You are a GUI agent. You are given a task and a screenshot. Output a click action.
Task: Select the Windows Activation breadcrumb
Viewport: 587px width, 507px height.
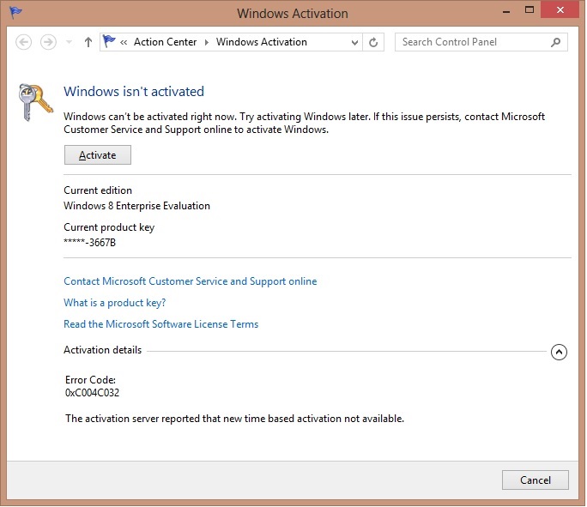[x=261, y=42]
